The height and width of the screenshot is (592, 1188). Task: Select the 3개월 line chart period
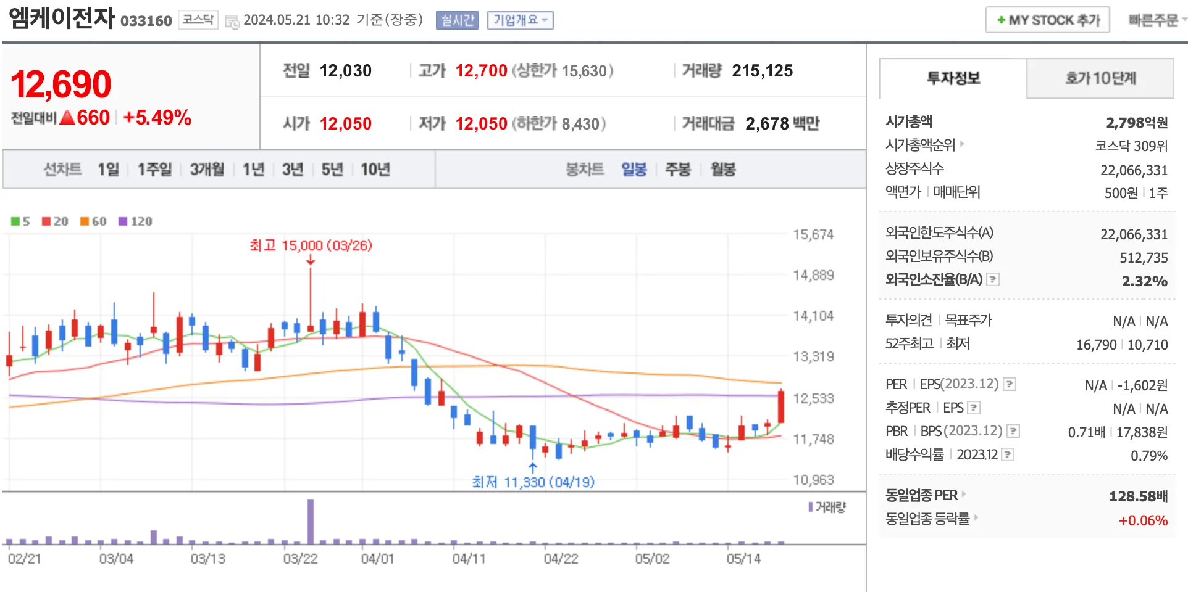click(207, 169)
